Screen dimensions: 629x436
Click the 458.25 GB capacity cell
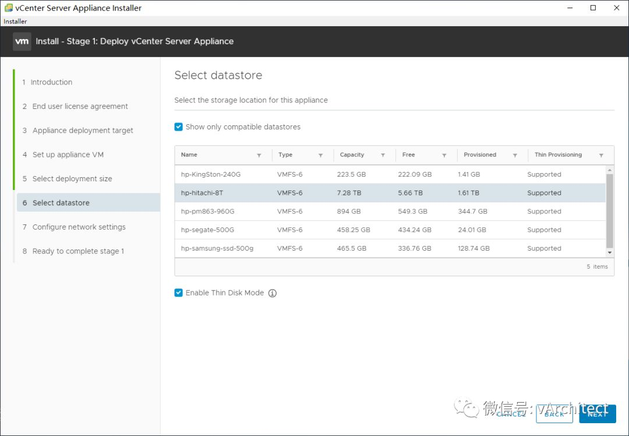coord(354,230)
